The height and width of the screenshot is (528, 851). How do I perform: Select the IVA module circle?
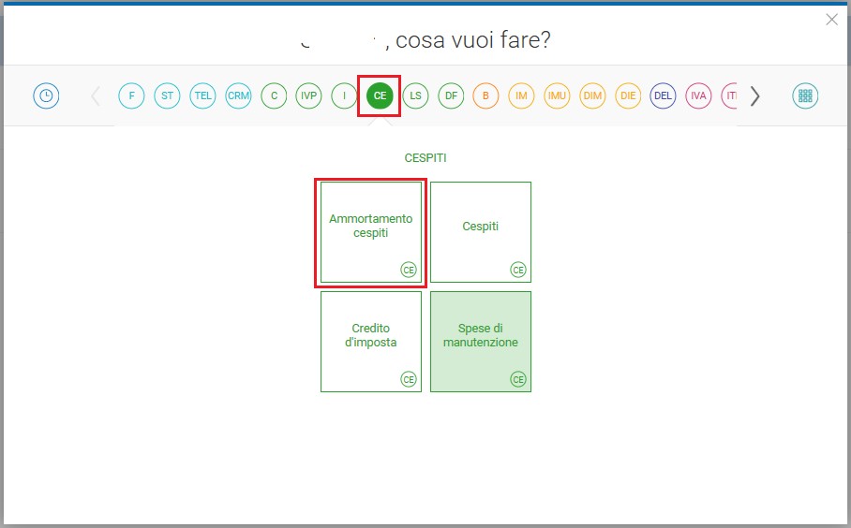698,95
